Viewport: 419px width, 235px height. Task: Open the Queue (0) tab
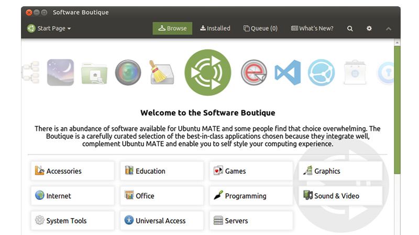click(x=260, y=28)
